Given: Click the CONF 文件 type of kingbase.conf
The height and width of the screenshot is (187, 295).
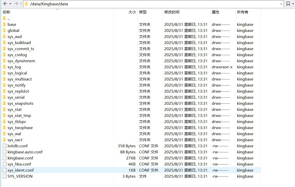Looking at the screenshot, I should [149, 158].
